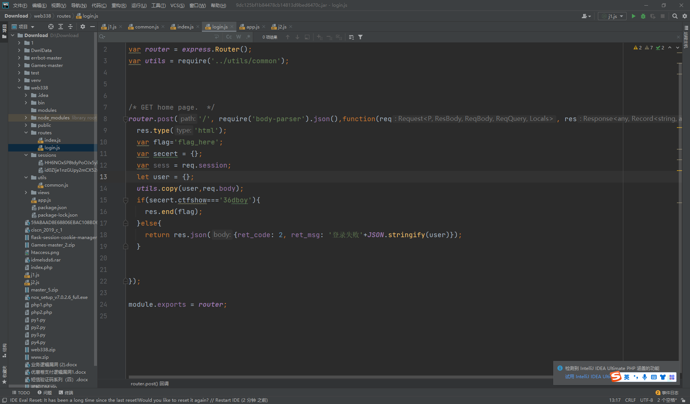Open the 文件(F) menu
Viewport: 690px width, 404px height.
[20, 5]
